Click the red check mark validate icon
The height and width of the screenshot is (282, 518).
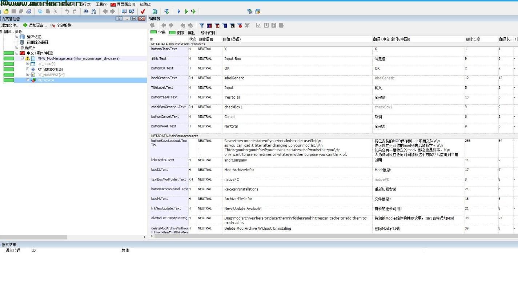click(x=143, y=11)
